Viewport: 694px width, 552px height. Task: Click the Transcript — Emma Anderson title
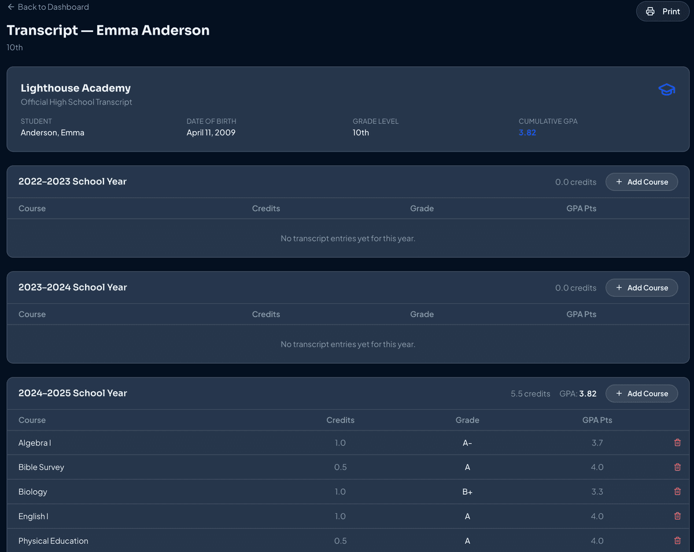(x=108, y=30)
